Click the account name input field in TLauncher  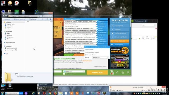pyautogui.click(x=58, y=72)
